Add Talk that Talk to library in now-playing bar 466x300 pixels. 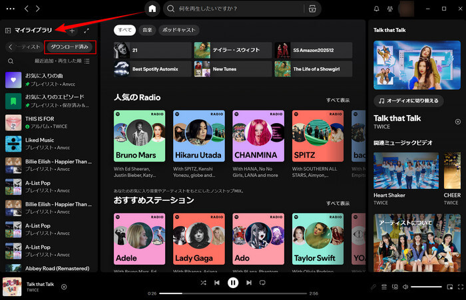pos(64,287)
